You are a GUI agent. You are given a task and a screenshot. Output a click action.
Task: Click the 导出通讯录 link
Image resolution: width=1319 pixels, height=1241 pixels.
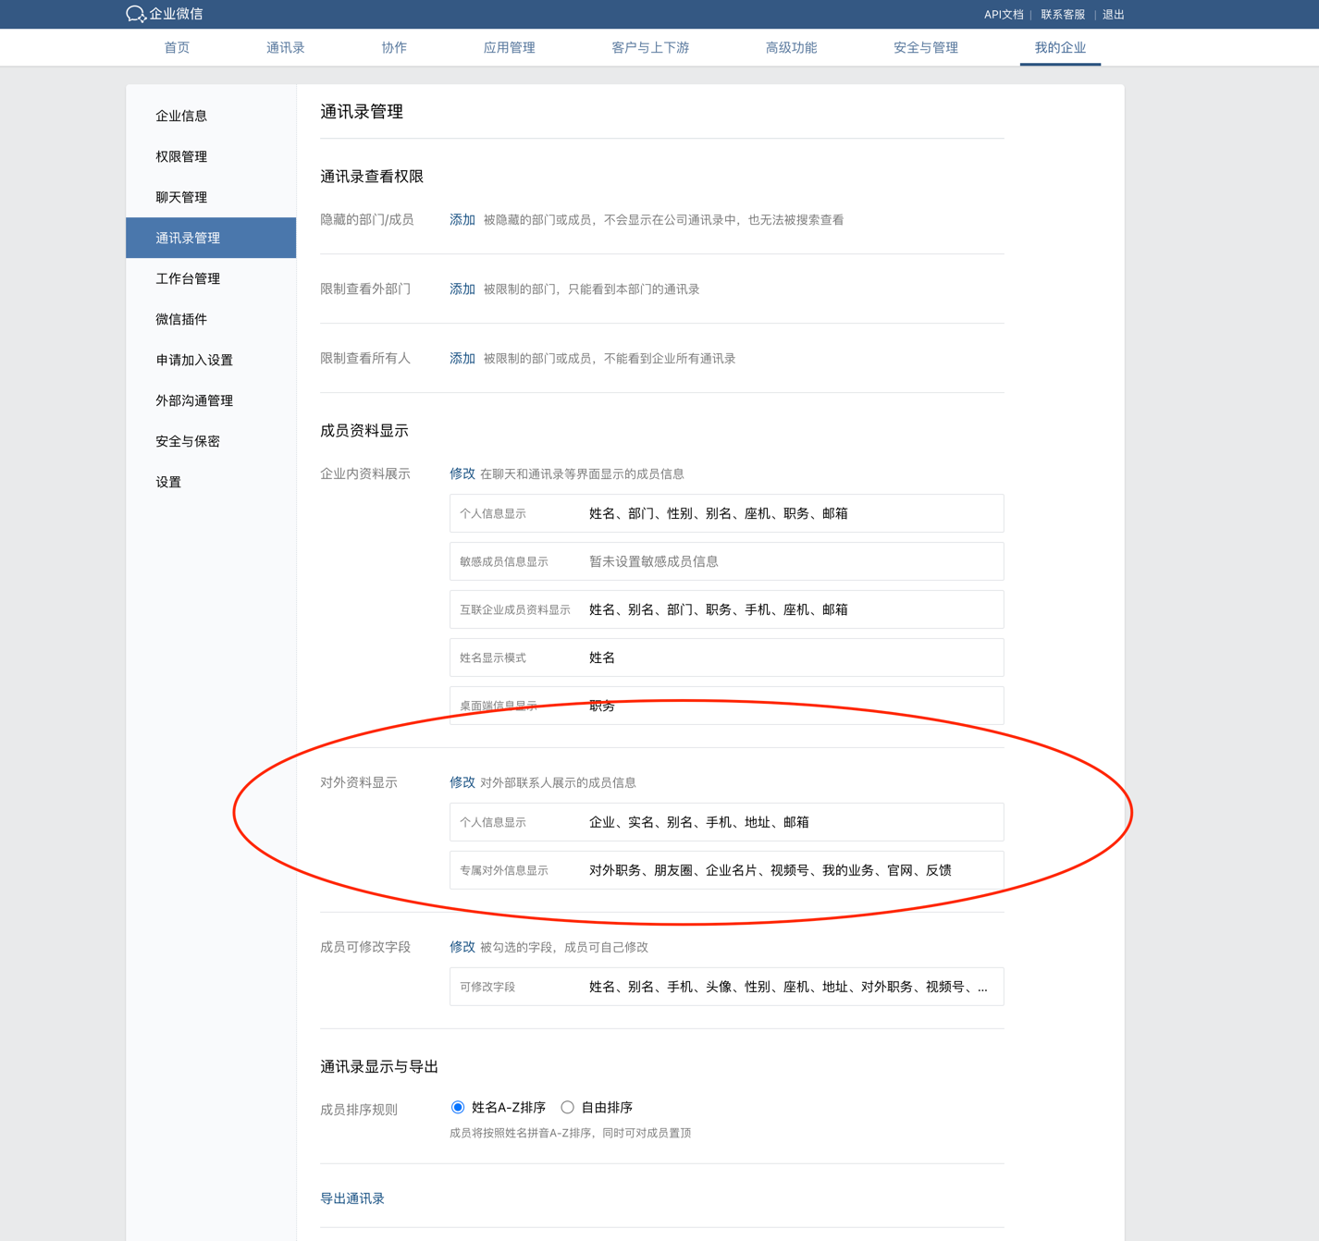click(x=352, y=1198)
